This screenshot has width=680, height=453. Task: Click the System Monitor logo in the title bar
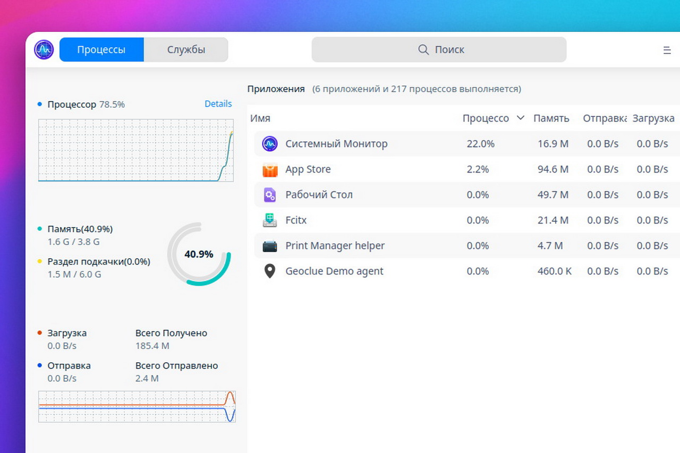44,50
